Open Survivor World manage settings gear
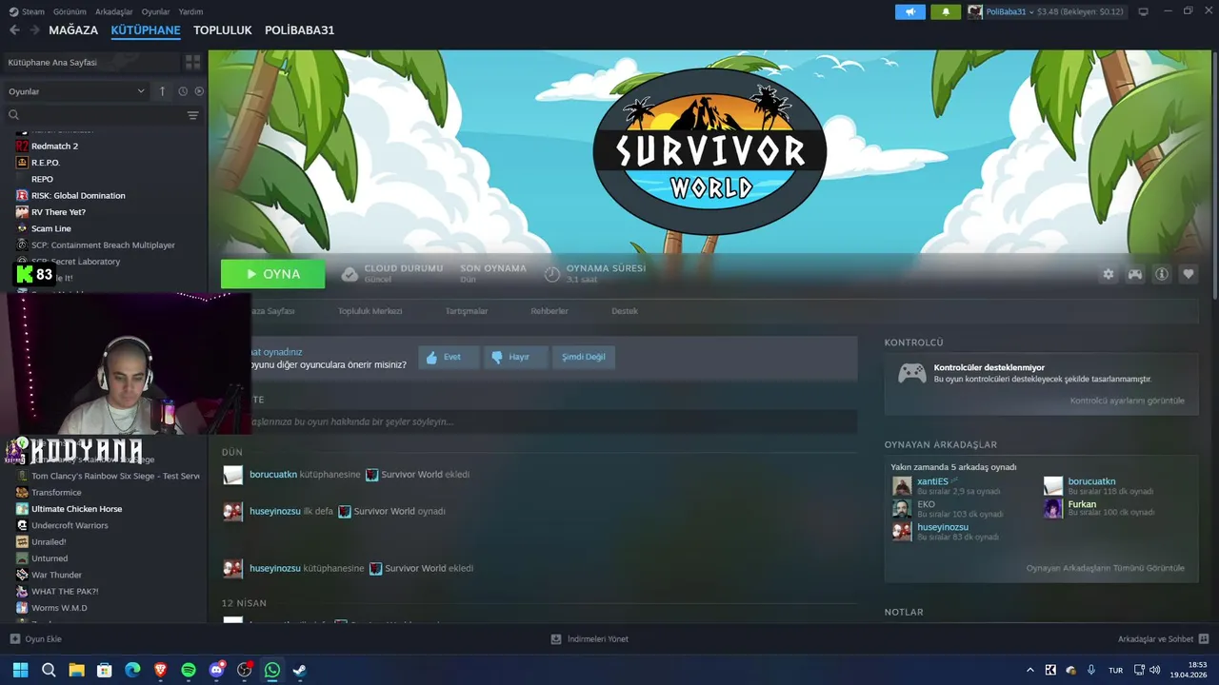This screenshot has width=1219, height=685. 1108,274
